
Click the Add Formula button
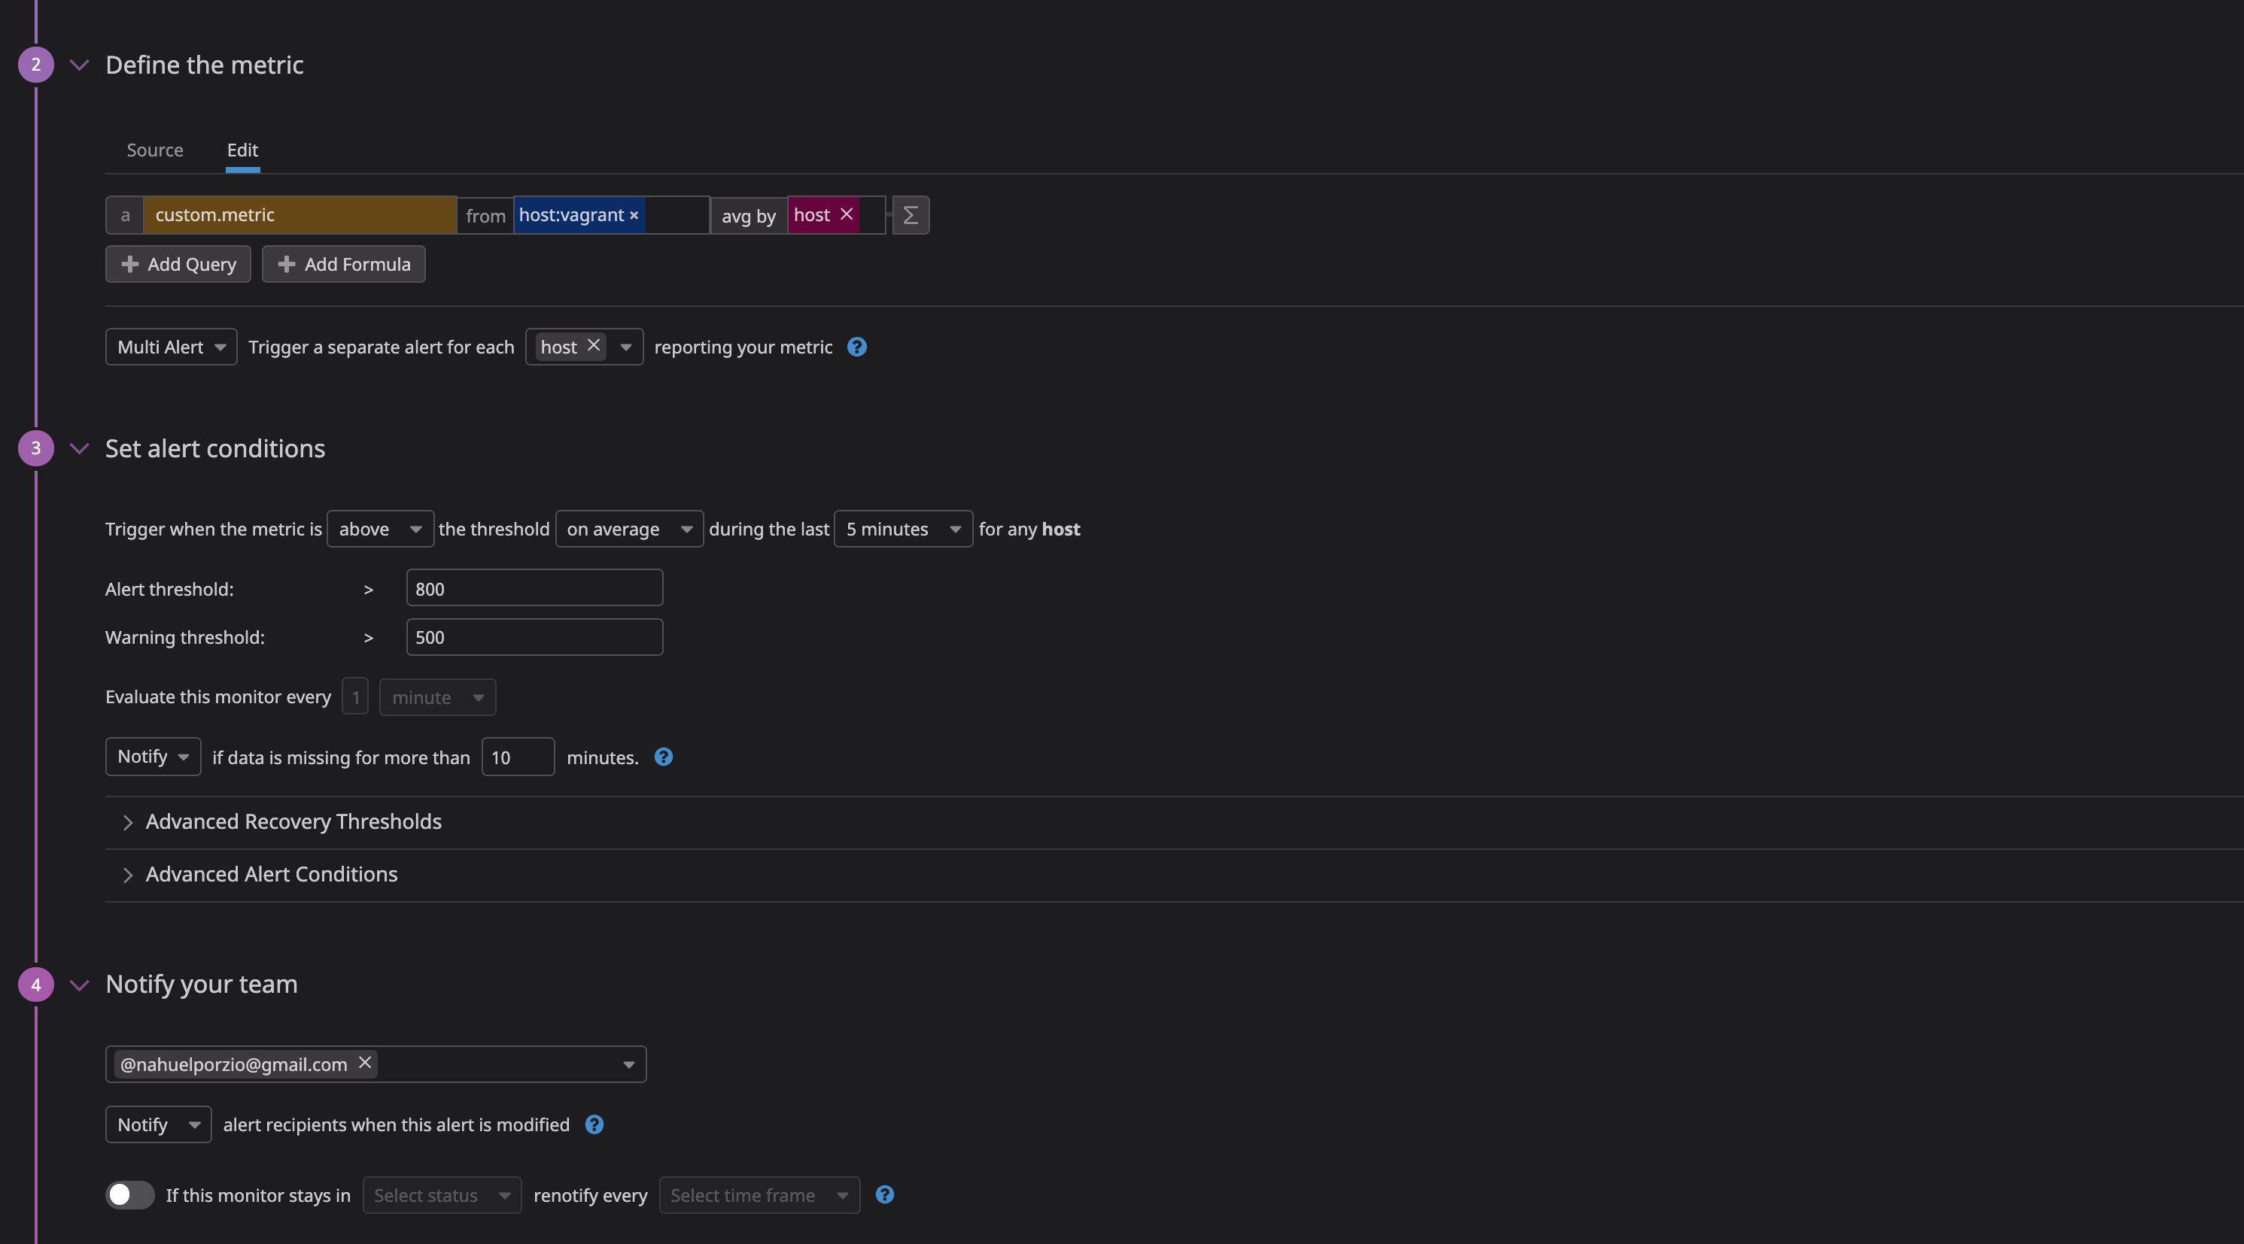point(343,264)
